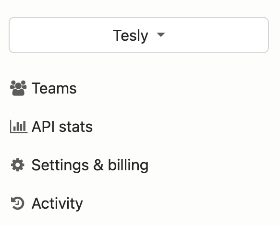Screen dimensions: 280x225
Task: Select the Tesly name in the switcher
Action: click(130, 36)
